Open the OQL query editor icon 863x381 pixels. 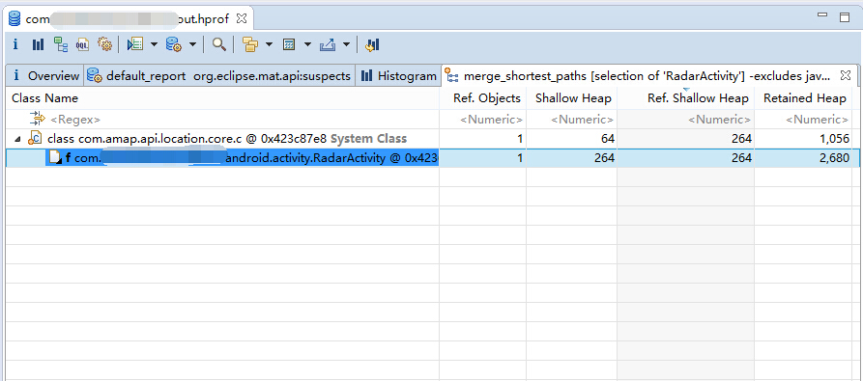82,44
